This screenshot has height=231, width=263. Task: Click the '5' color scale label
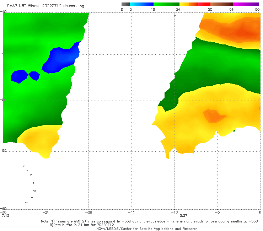click(x=131, y=9)
